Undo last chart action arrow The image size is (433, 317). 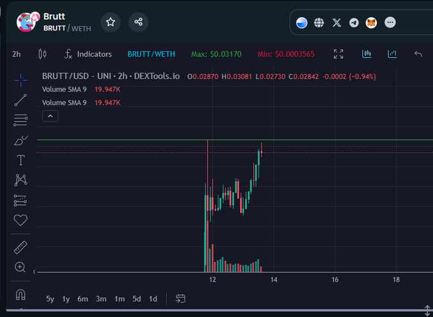pos(418,54)
